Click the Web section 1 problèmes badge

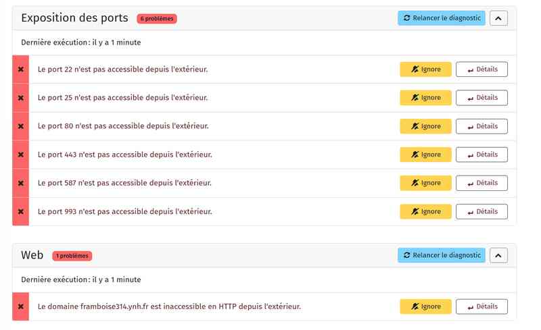tap(72, 256)
